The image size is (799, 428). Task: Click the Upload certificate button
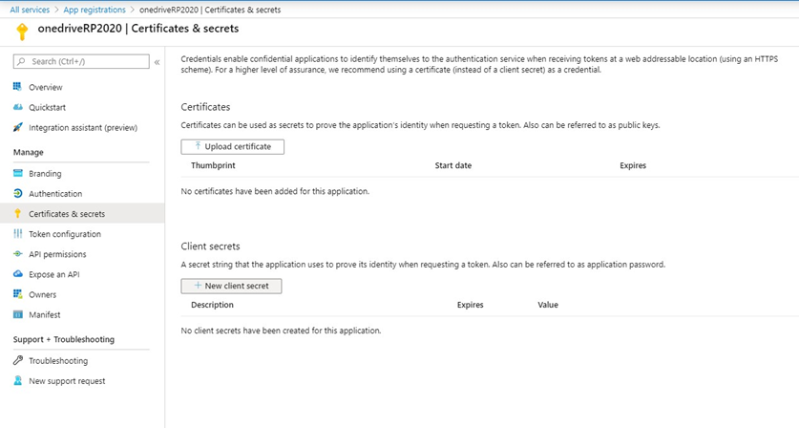[232, 147]
